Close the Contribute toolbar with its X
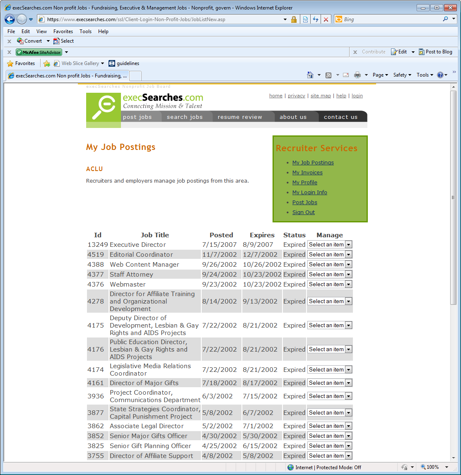This screenshot has width=461, height=475. point(355,52)
